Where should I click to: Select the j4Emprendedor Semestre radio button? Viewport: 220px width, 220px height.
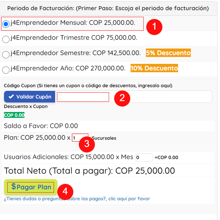point(6,54)
